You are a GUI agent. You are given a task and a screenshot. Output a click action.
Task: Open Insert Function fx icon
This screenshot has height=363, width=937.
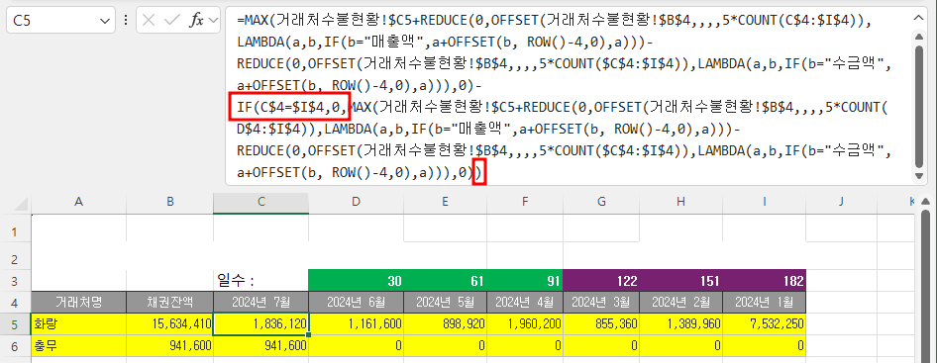[196, 21]
